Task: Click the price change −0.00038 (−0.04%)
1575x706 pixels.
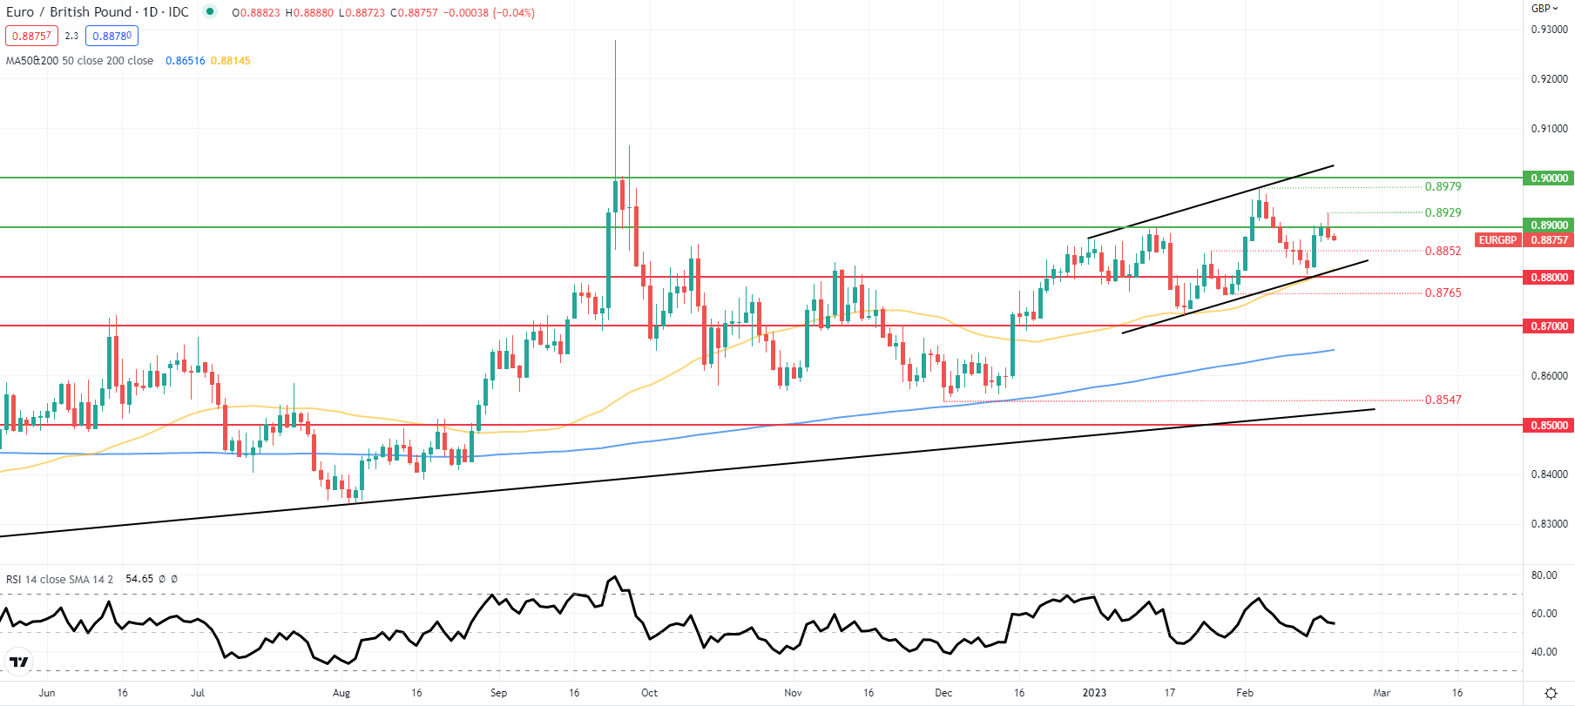Action: coord(489,13)
